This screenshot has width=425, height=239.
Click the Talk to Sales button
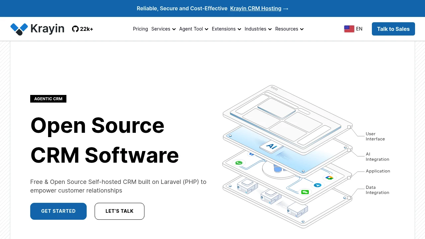coord(393,29)
